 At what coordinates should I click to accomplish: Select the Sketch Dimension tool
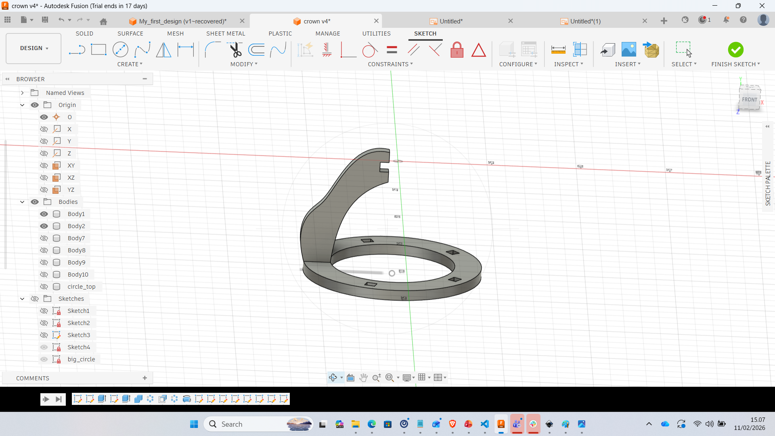tap(186, 50)
